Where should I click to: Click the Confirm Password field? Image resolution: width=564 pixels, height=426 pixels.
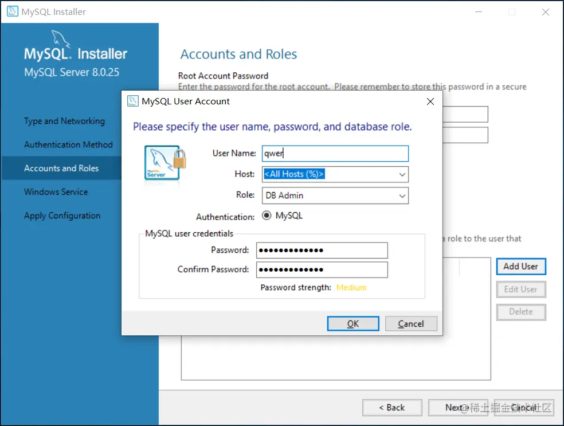[x=322, y=270]
